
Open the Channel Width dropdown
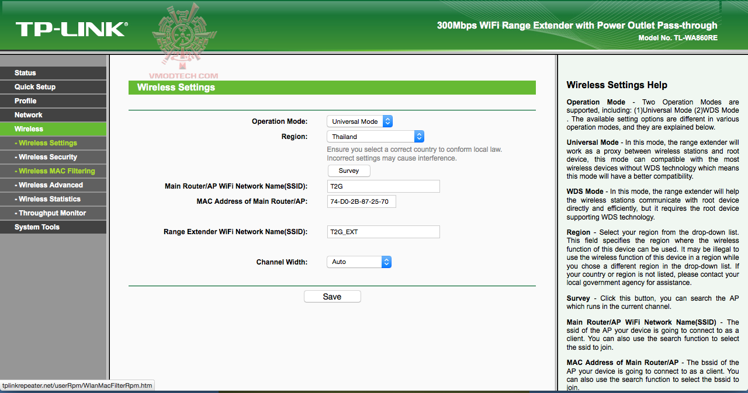pyautogui.click(x=359, y=262)
